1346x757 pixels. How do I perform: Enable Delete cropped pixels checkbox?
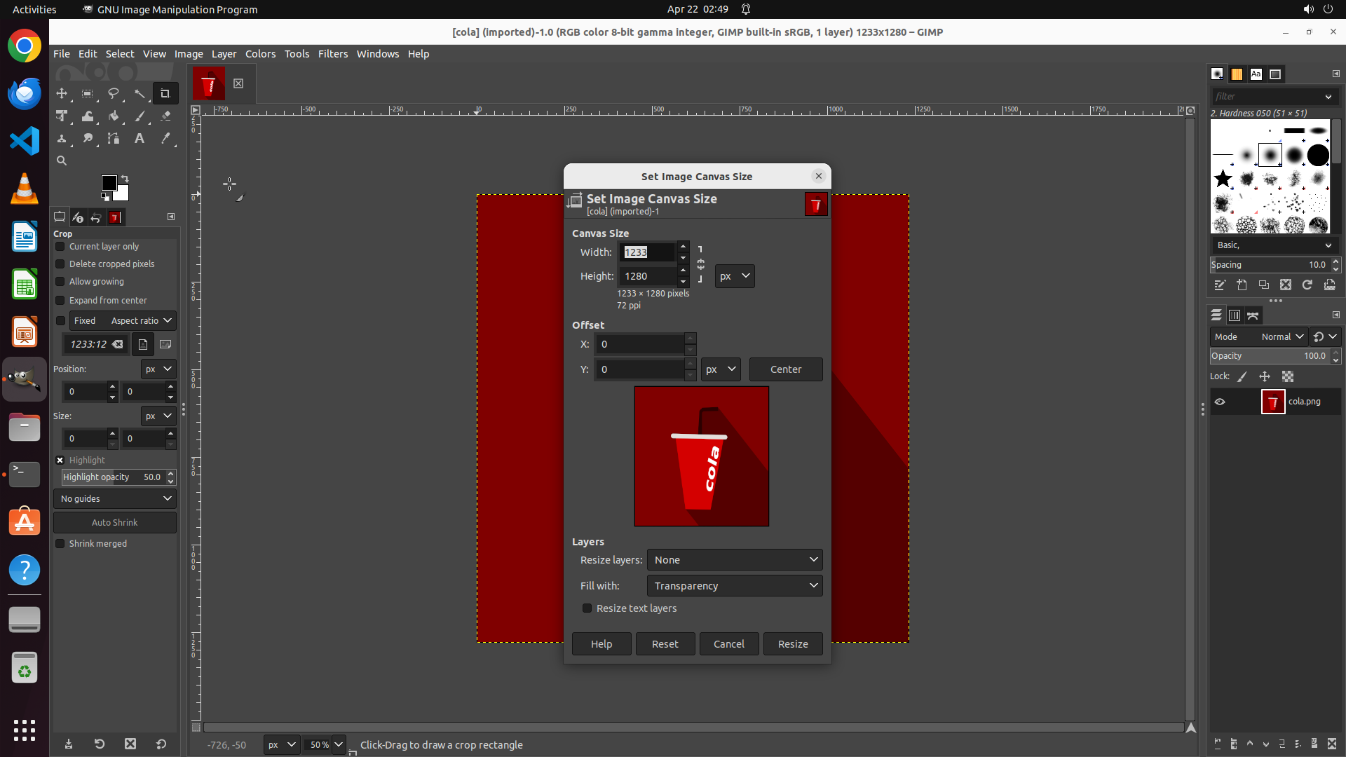click(x=60, y=264)
